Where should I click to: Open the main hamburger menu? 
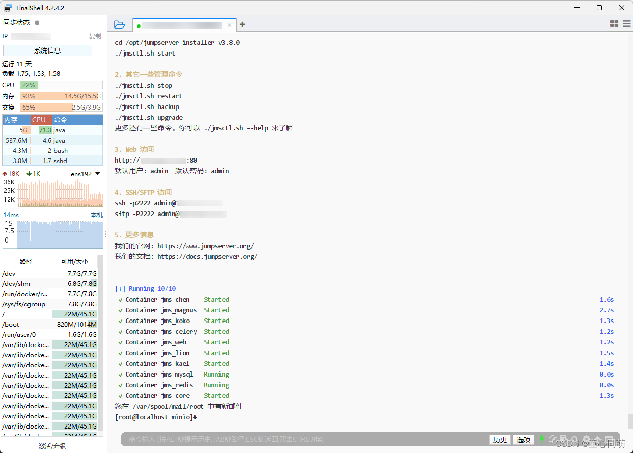[626, 23]
